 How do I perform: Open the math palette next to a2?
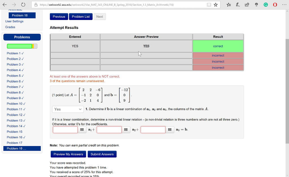126,129
